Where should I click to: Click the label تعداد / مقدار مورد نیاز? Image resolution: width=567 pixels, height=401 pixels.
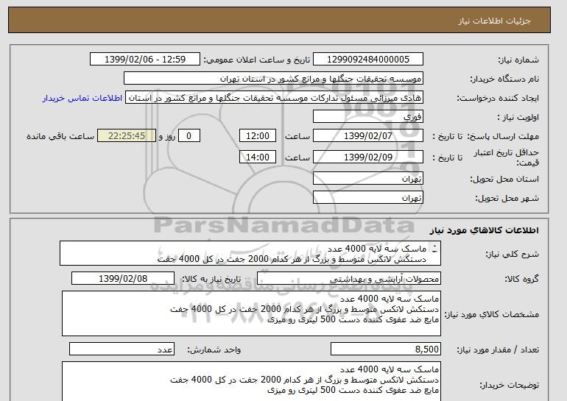(x=498, y=349)
